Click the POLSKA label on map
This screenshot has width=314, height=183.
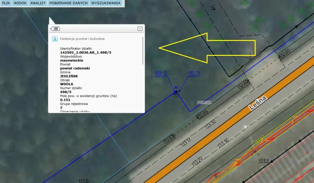(205, 102)
